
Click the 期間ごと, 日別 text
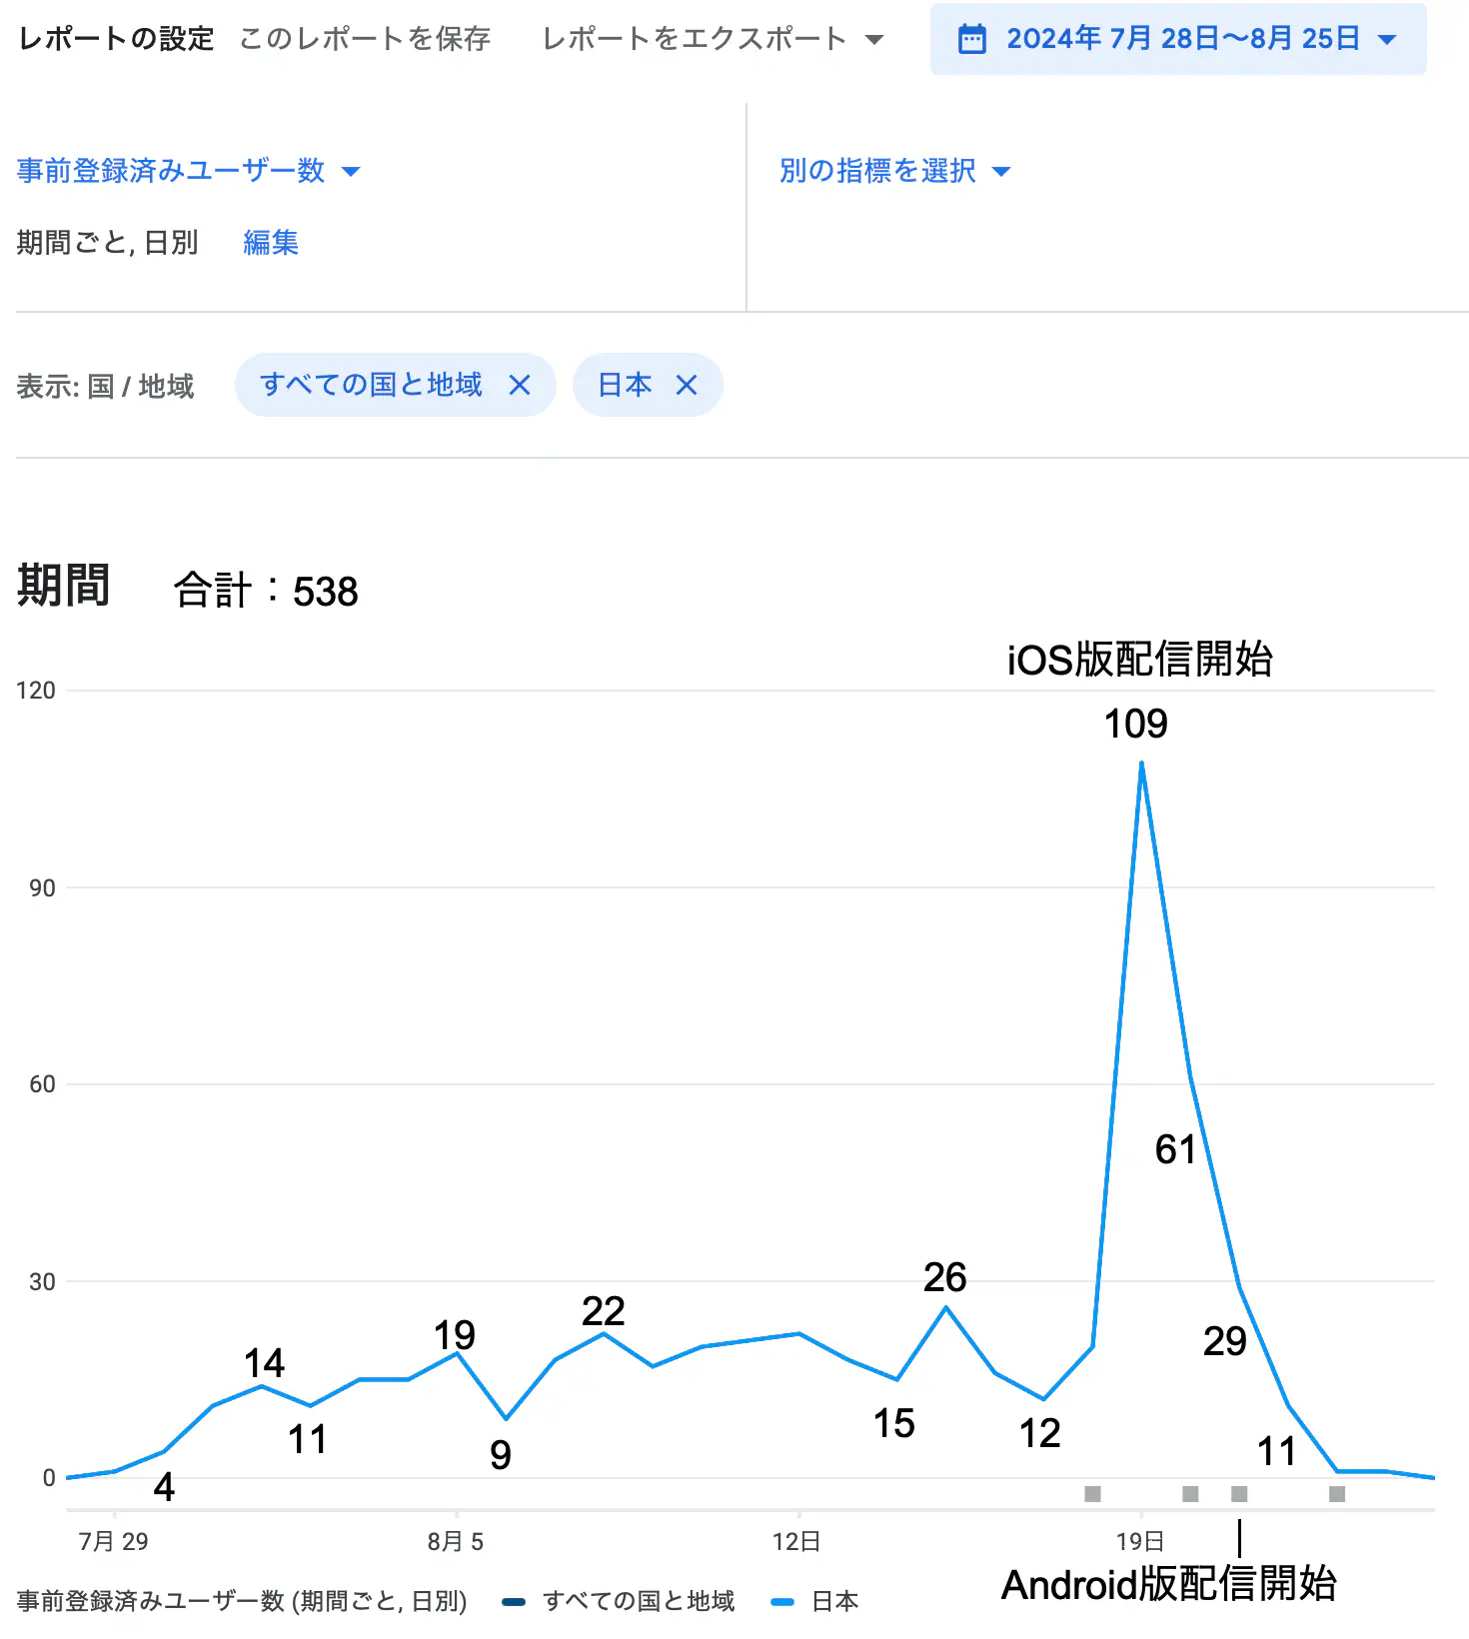tap(107, 243)
